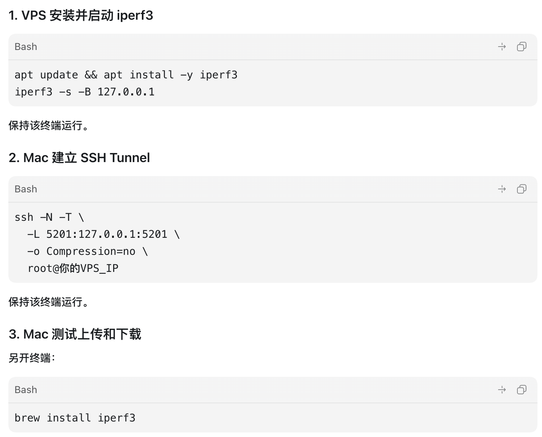Toggle line wrap on the apt install block
Viewport: 542px width, 437px height.
pos(502,47)
